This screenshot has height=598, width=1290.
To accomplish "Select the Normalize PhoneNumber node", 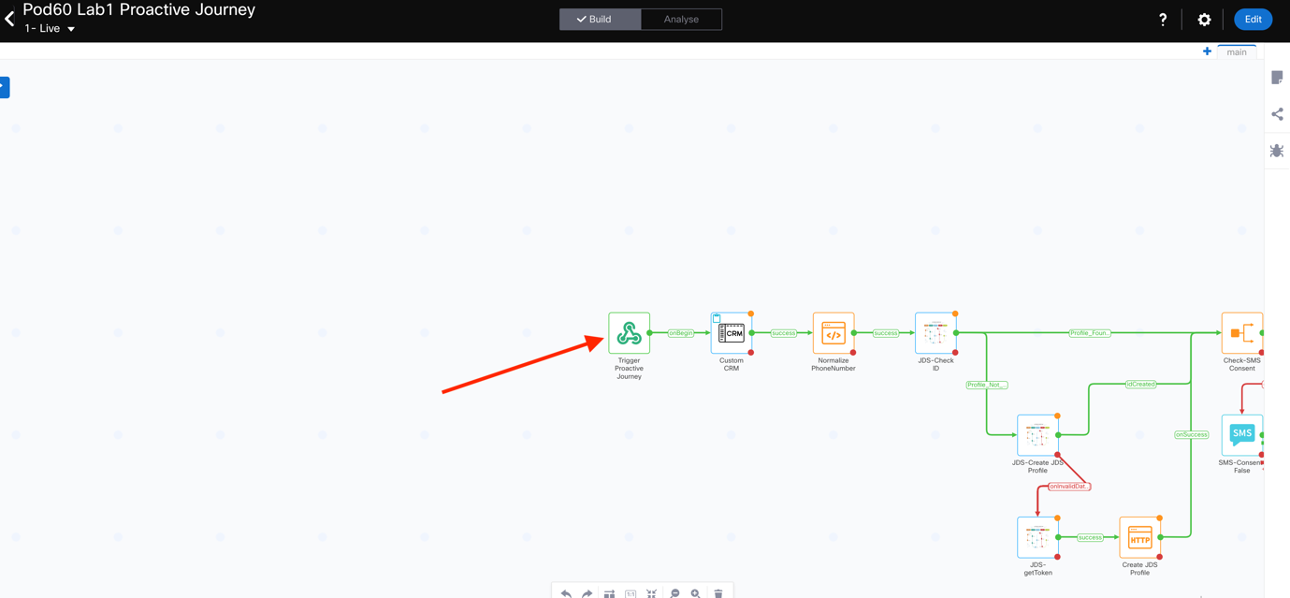I will pyautogui.click(x=833, y=333).
